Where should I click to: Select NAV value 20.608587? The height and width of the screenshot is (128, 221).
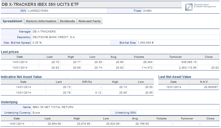(211, 87)
